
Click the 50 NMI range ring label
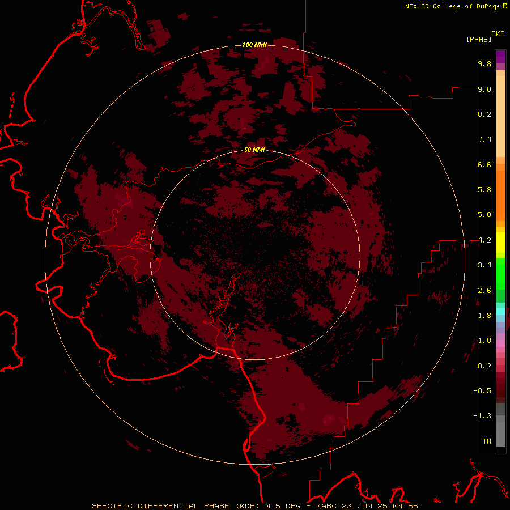pos(254,150)
